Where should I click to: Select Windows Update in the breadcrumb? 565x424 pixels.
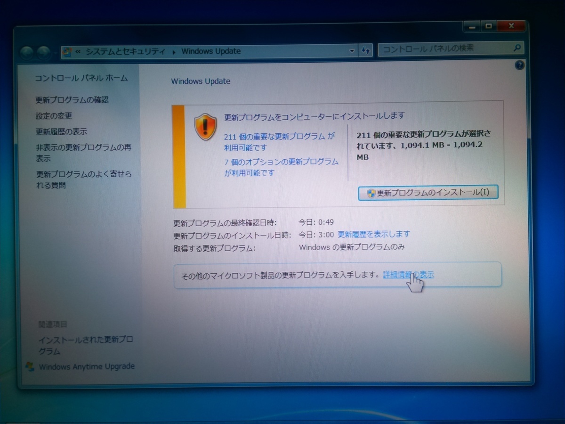coord(211,51)
